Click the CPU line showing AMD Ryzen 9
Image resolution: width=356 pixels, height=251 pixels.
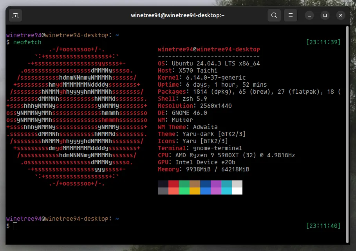tap(226, 155)
